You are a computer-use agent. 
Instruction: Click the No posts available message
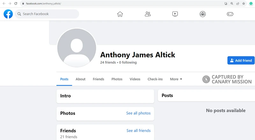(x=226, y=110)
